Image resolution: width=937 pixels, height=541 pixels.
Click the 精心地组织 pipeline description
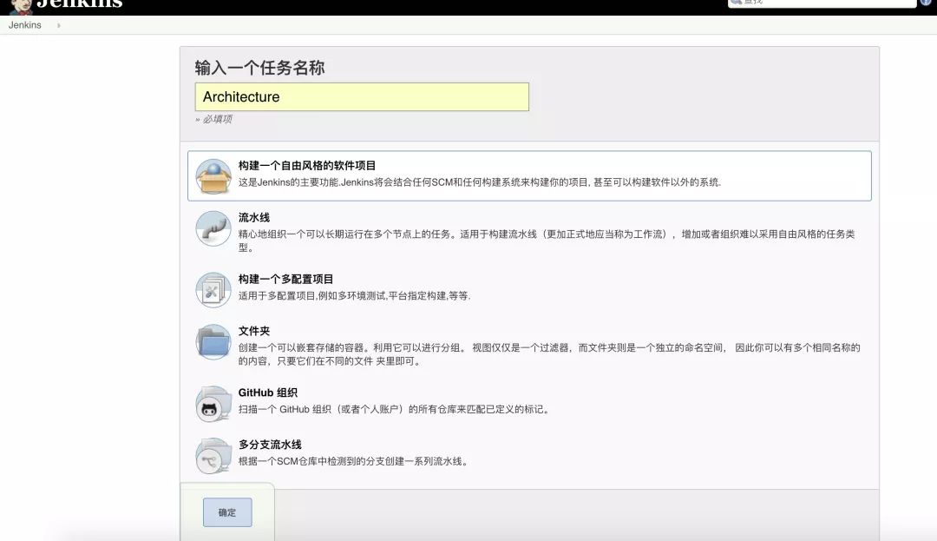coord(547,241)
